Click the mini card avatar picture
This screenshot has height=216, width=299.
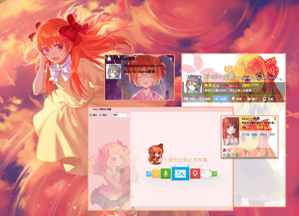pyautogui.click(x=231, y=131)
